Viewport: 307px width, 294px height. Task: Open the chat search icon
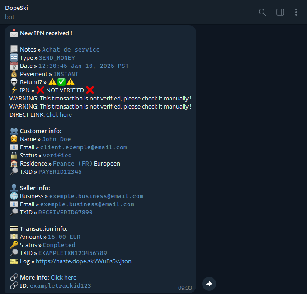tap(262, 12)
